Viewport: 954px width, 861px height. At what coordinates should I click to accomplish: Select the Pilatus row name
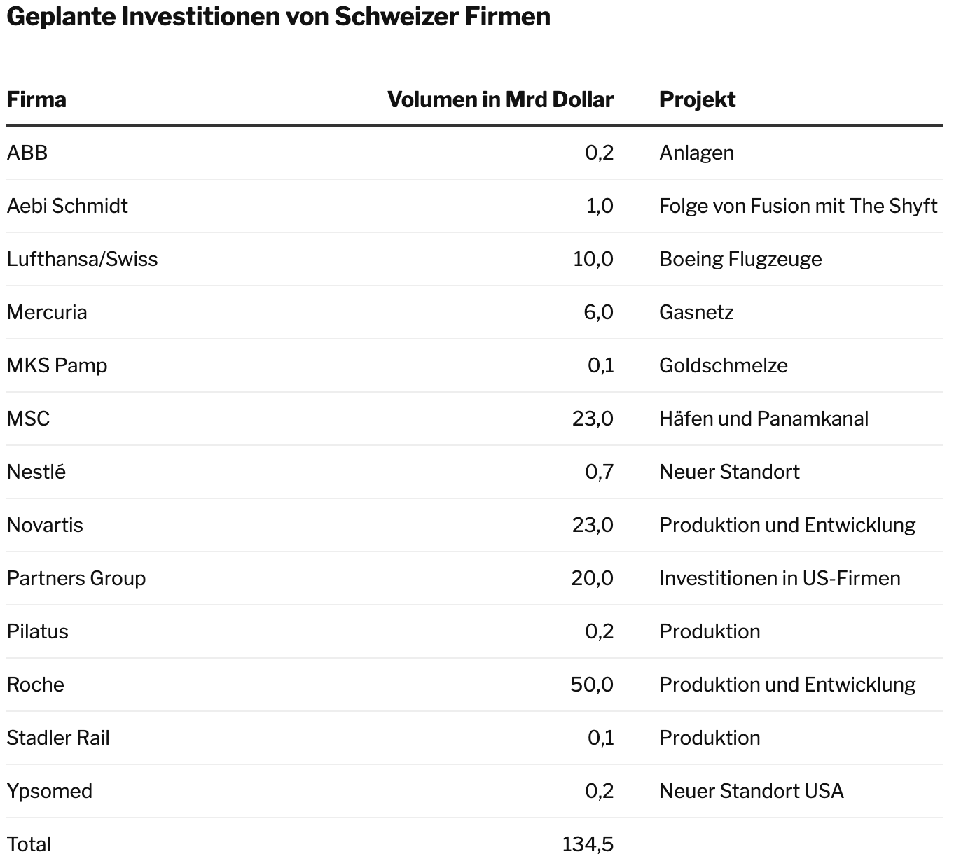point(38,631)
